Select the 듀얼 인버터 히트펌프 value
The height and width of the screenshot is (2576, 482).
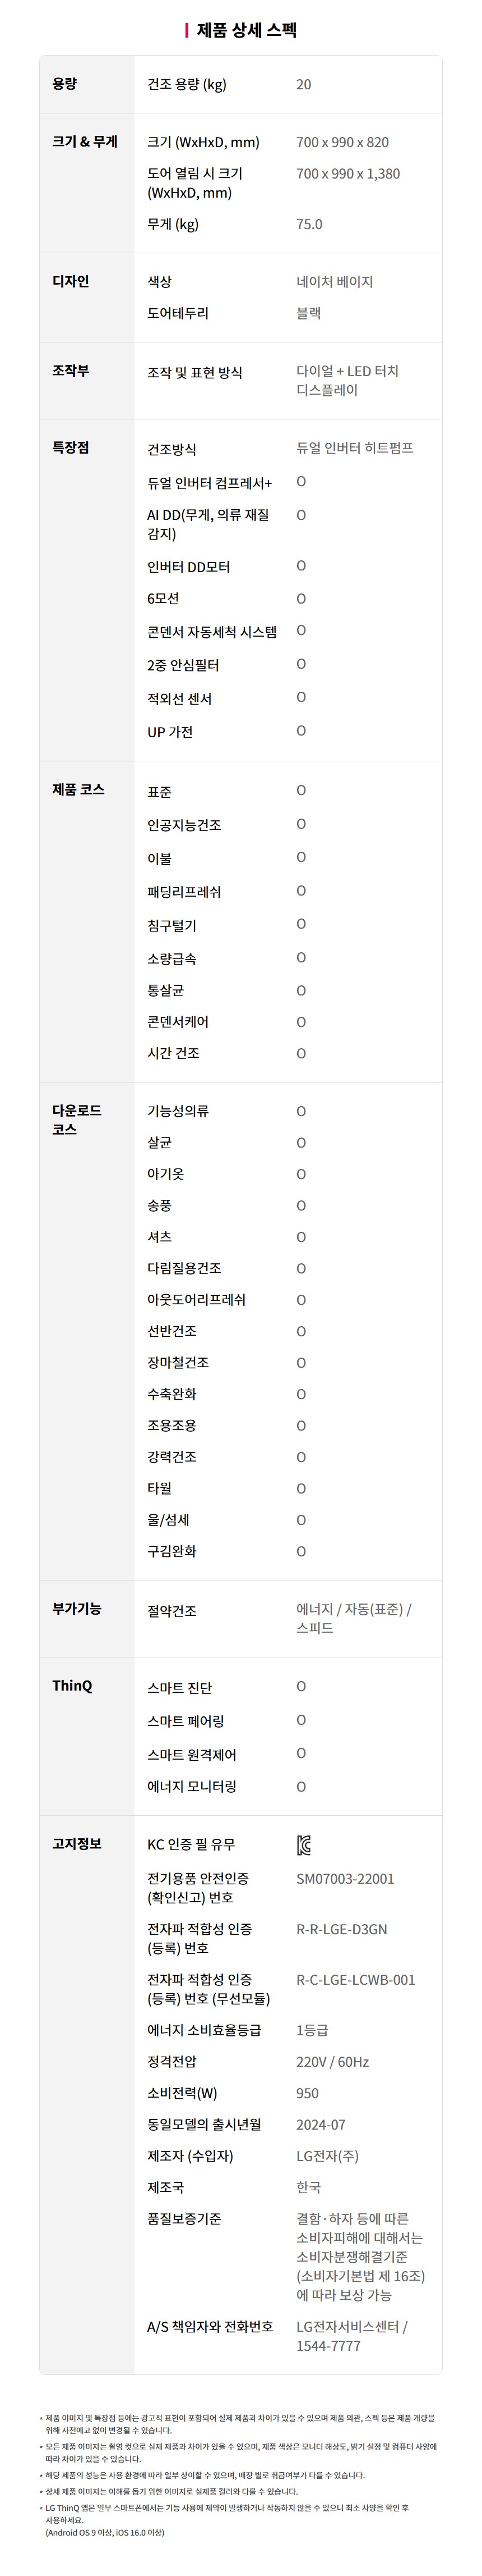[x=354, y=448]
